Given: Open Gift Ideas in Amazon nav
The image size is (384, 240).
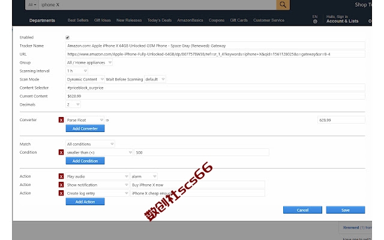Looking at the screenshot, I should point(103,20).
